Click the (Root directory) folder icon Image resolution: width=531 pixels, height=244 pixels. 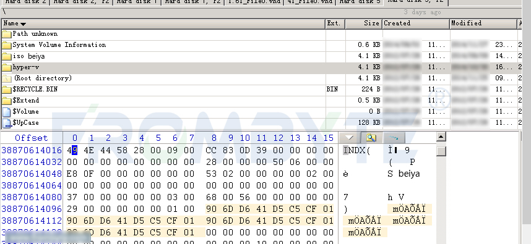tap(7, 78)
